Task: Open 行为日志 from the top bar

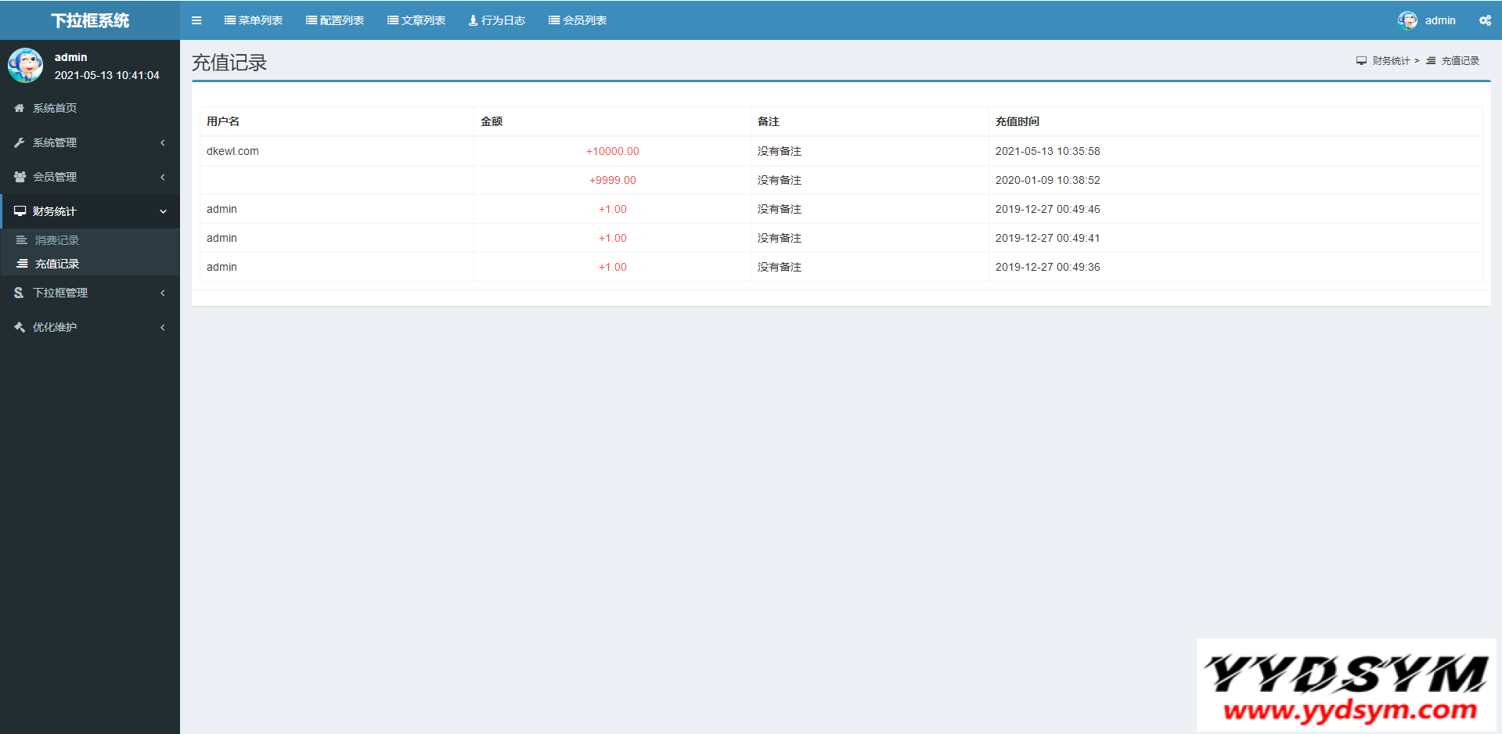Action: click(497, 20)
